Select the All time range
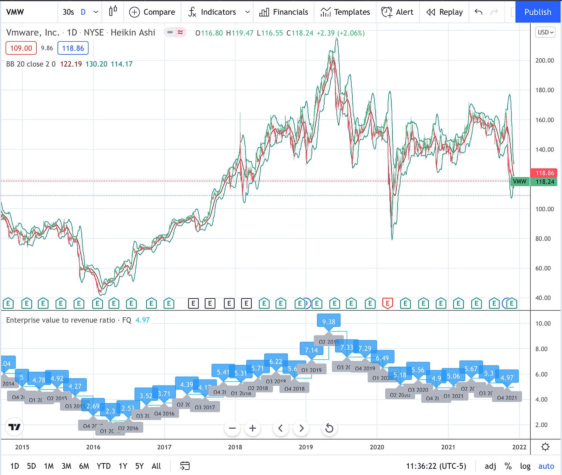 click(x=156, y=466)
